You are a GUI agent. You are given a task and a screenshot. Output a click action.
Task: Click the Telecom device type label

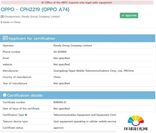[x=15, y=121]
